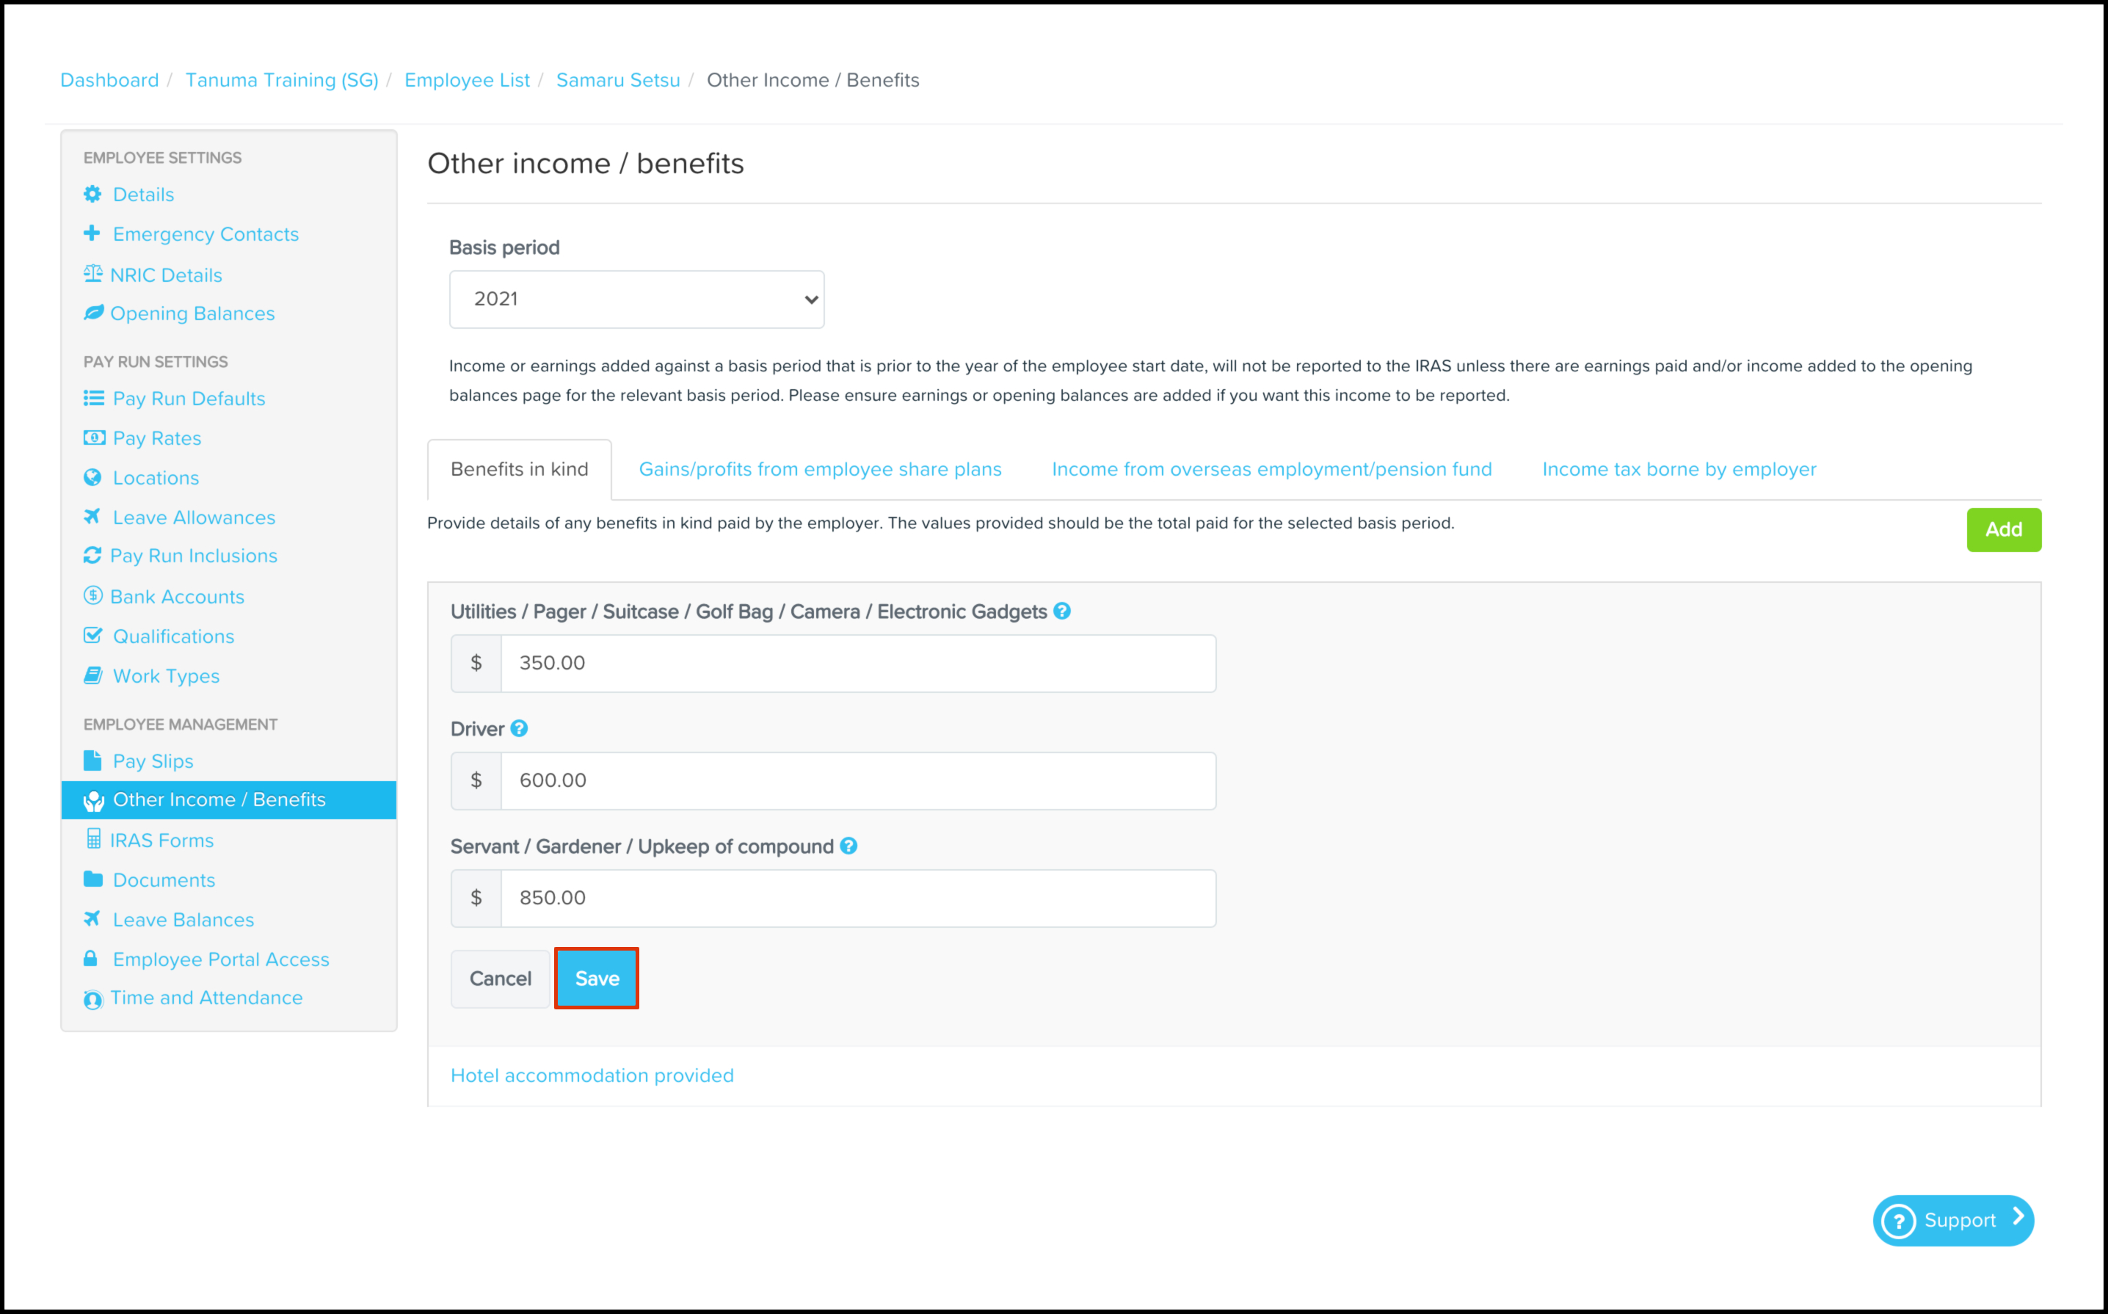Open help icon beside Utilities field label
Screen dimensions: 2108x1314
pyautogui.click(x=1062, y=611)
